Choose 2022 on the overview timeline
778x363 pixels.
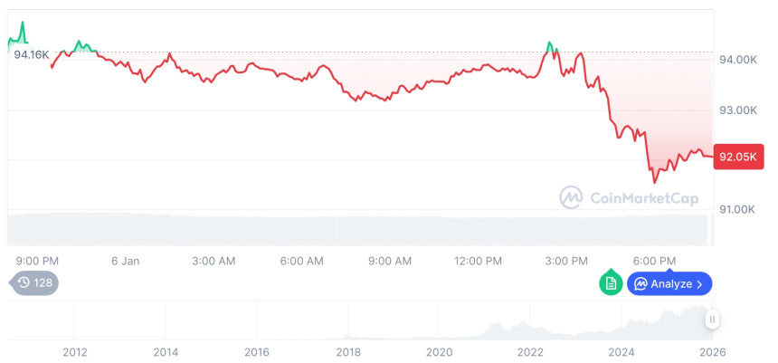[x=530, y=350]
